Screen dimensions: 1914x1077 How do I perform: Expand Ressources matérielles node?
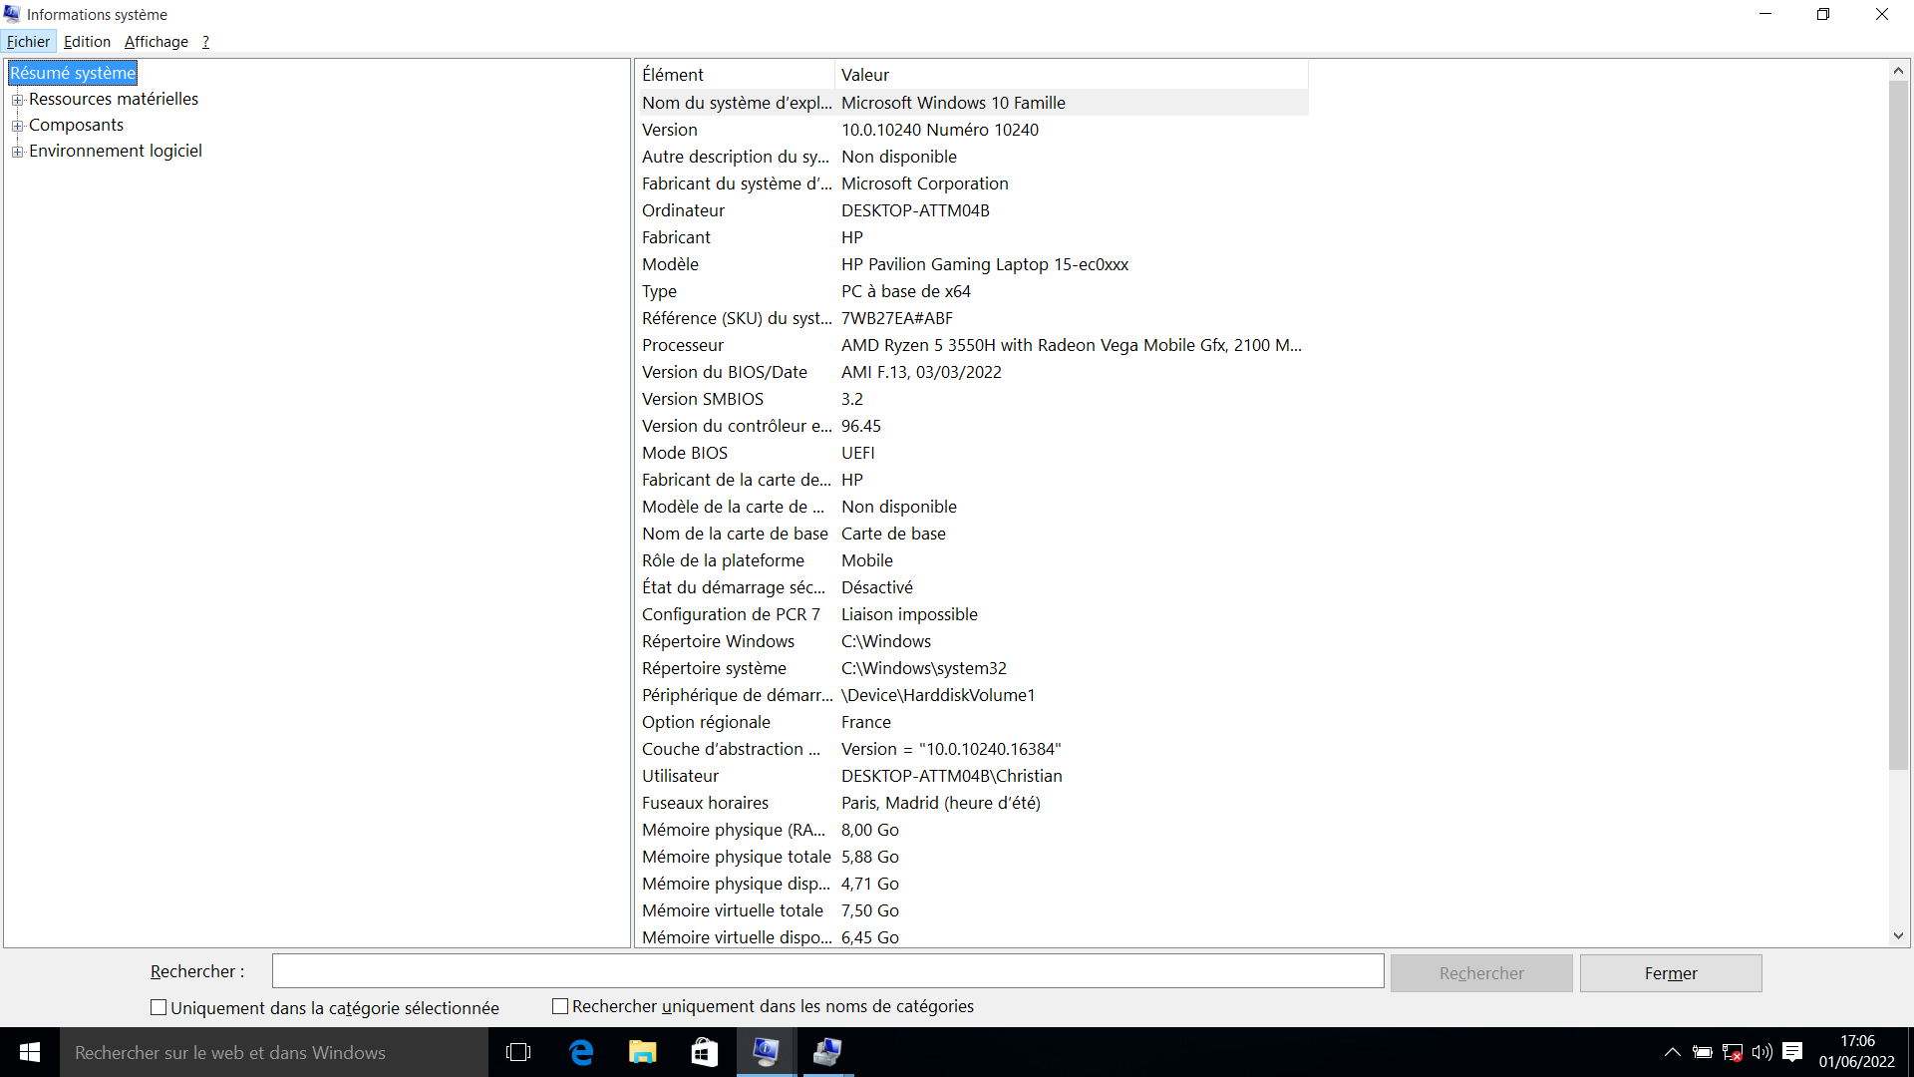point(17,100)
